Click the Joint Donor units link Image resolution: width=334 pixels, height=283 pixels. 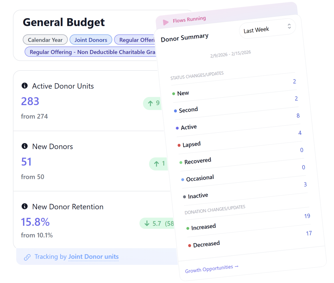click(93, 257)
